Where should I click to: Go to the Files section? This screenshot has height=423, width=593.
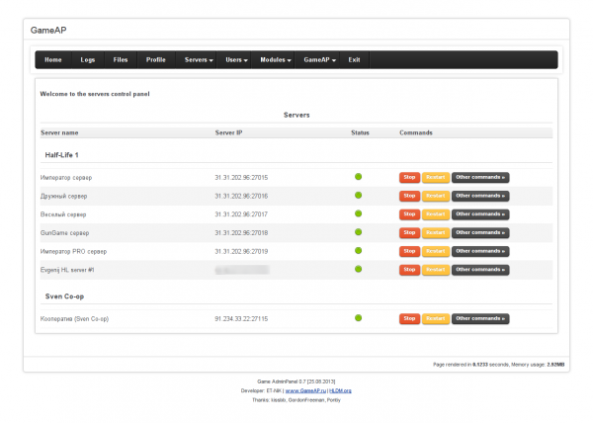coord(121,59)
